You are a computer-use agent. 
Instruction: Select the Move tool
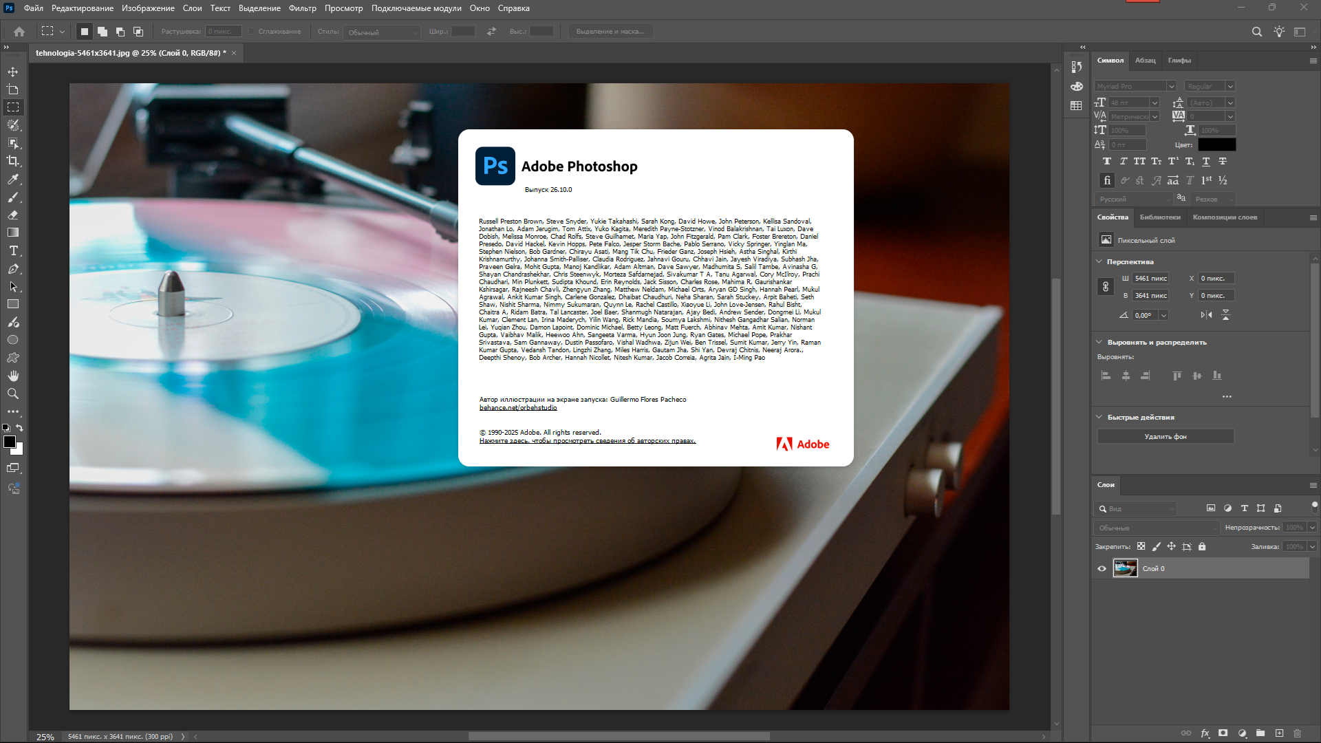point(13,72)
